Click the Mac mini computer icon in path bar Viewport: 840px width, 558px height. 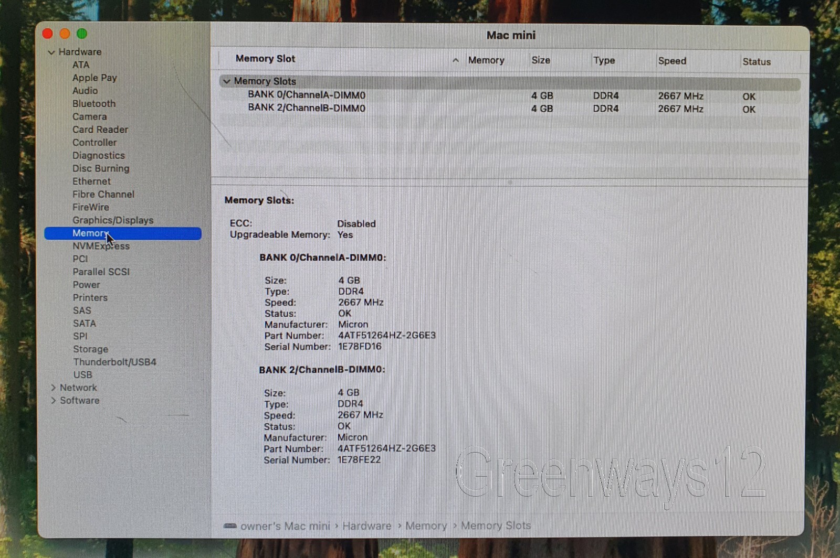pos(230,526)
